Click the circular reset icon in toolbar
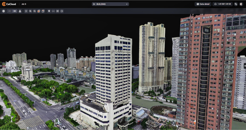This screenshot has height=130, width=246. point(62,11)
